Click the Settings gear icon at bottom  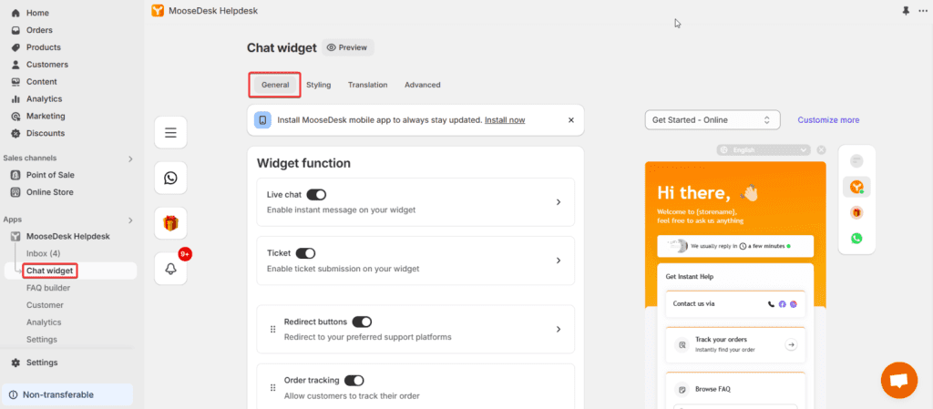point(15,363)
